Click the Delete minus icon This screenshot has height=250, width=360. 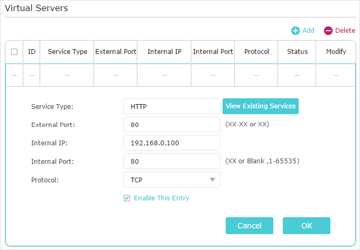pyautogui.click(x=328, y=31)
